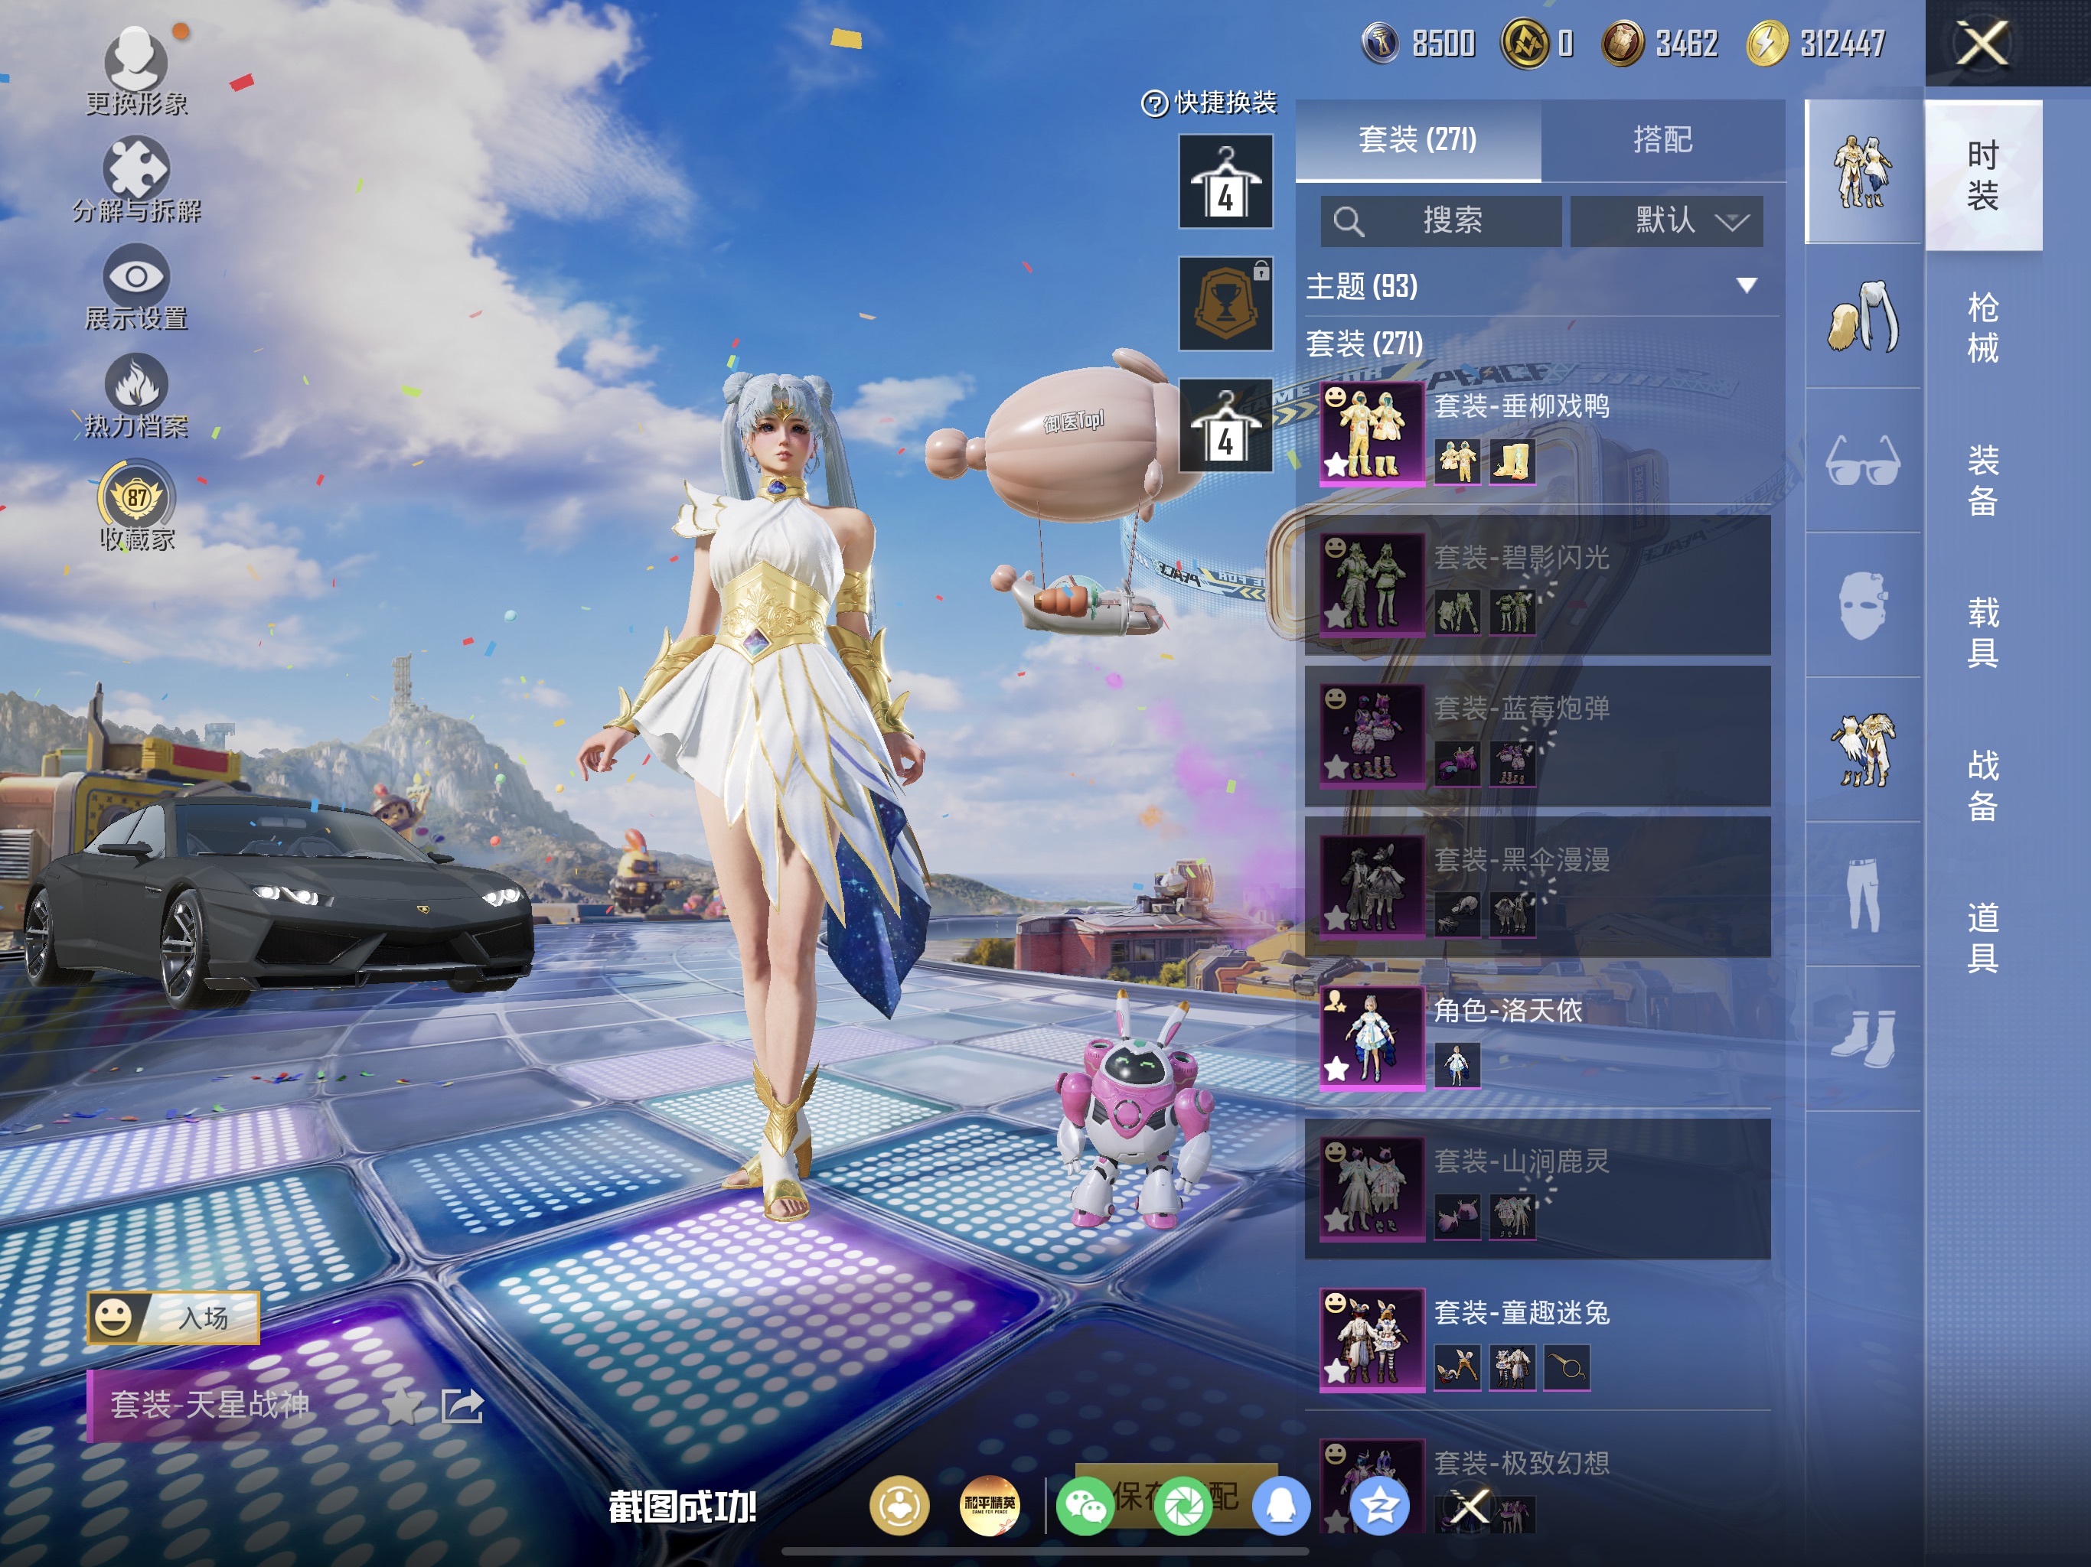The height and width of the screenshot is (1567, 2091).
Task: Select the face mask category icon
Action: (1862, 606)
